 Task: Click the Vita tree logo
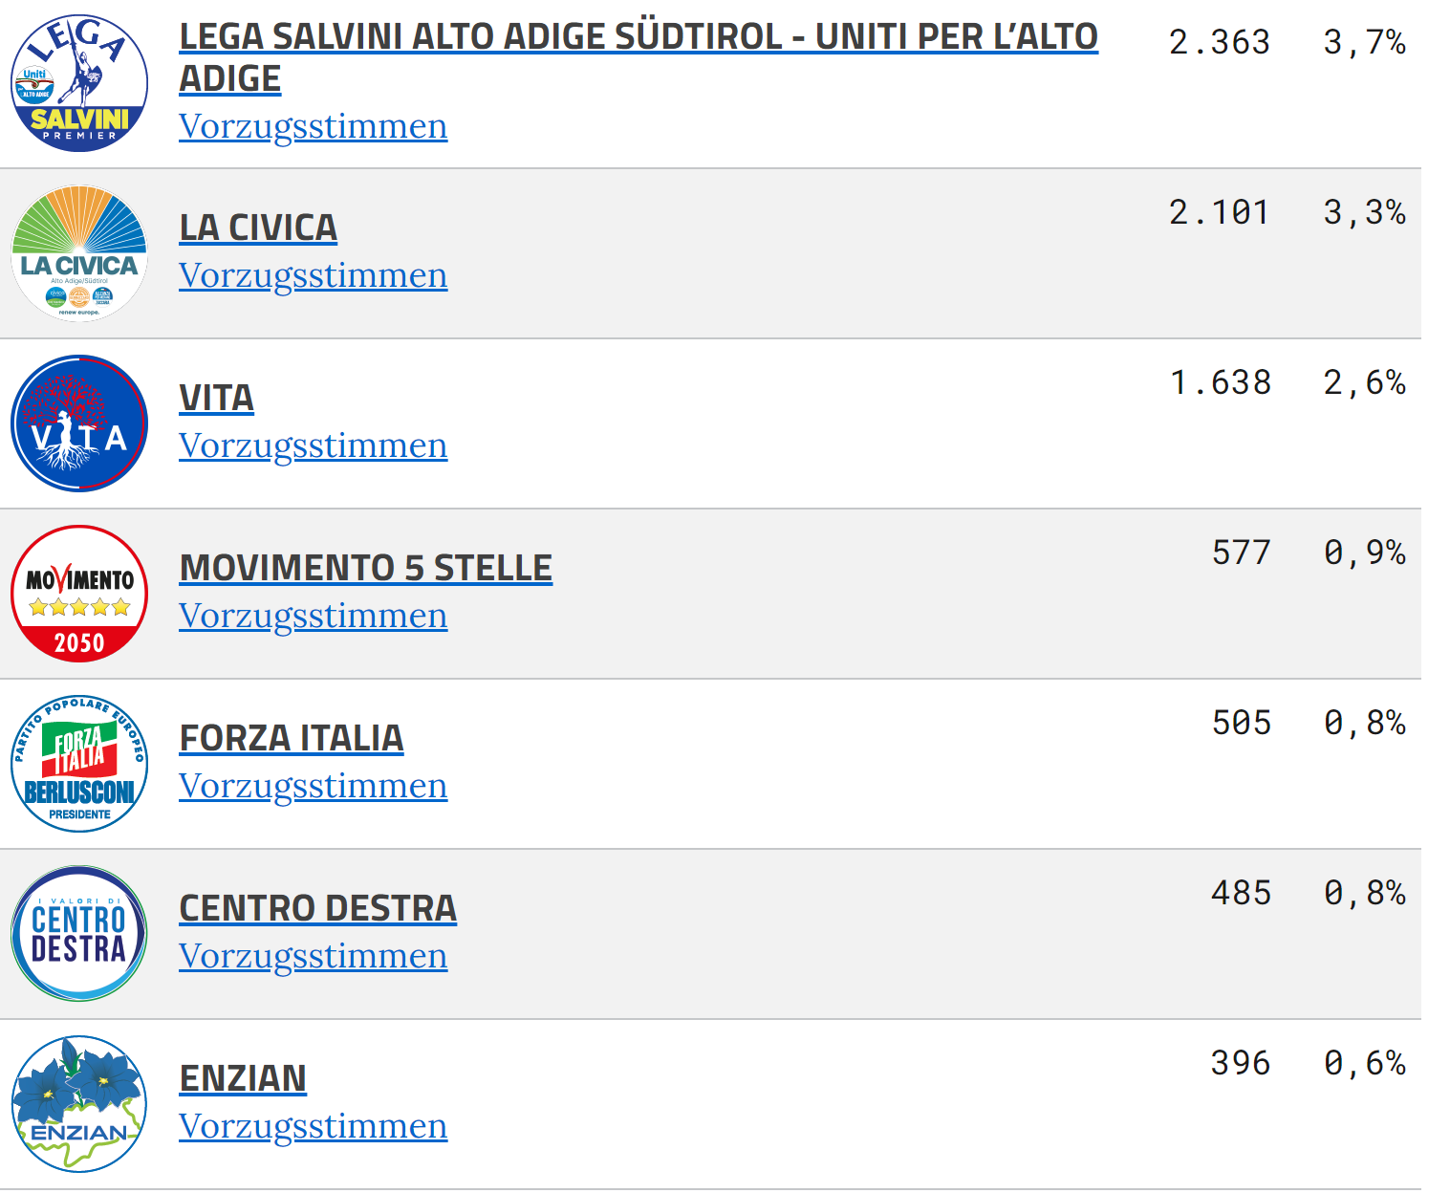pos(79,423)
